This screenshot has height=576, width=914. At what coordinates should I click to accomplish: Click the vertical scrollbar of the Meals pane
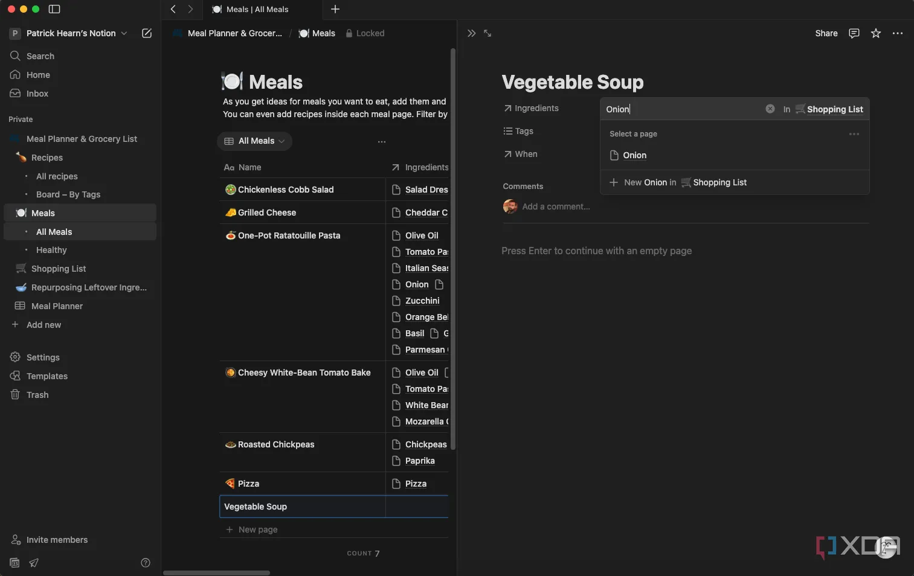coord(453,249)
